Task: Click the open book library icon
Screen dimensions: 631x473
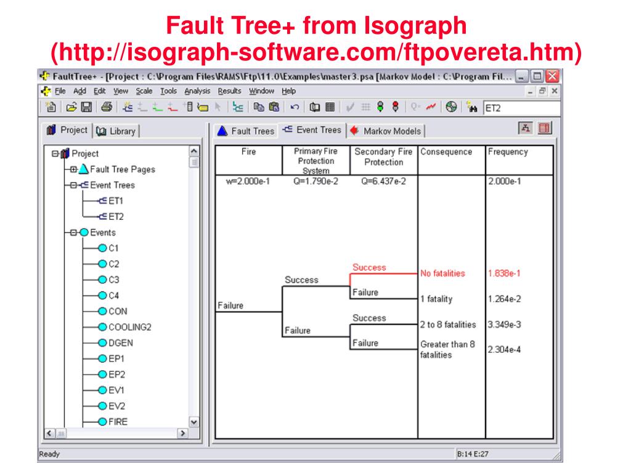Action: (x=315, y=107)
